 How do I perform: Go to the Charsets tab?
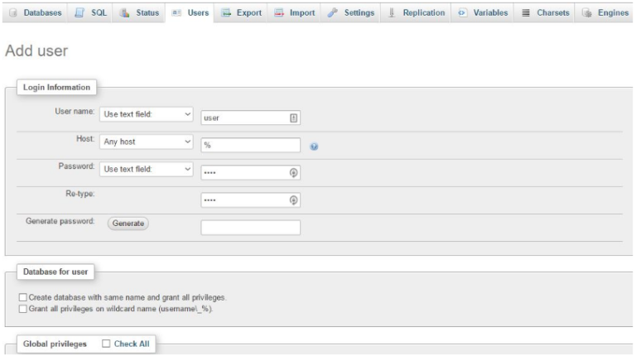(x=547, y=14)
